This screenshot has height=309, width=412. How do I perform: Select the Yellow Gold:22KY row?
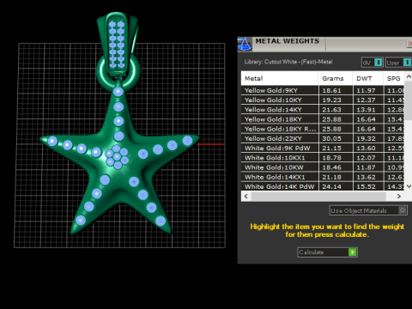tap(323, 138)
